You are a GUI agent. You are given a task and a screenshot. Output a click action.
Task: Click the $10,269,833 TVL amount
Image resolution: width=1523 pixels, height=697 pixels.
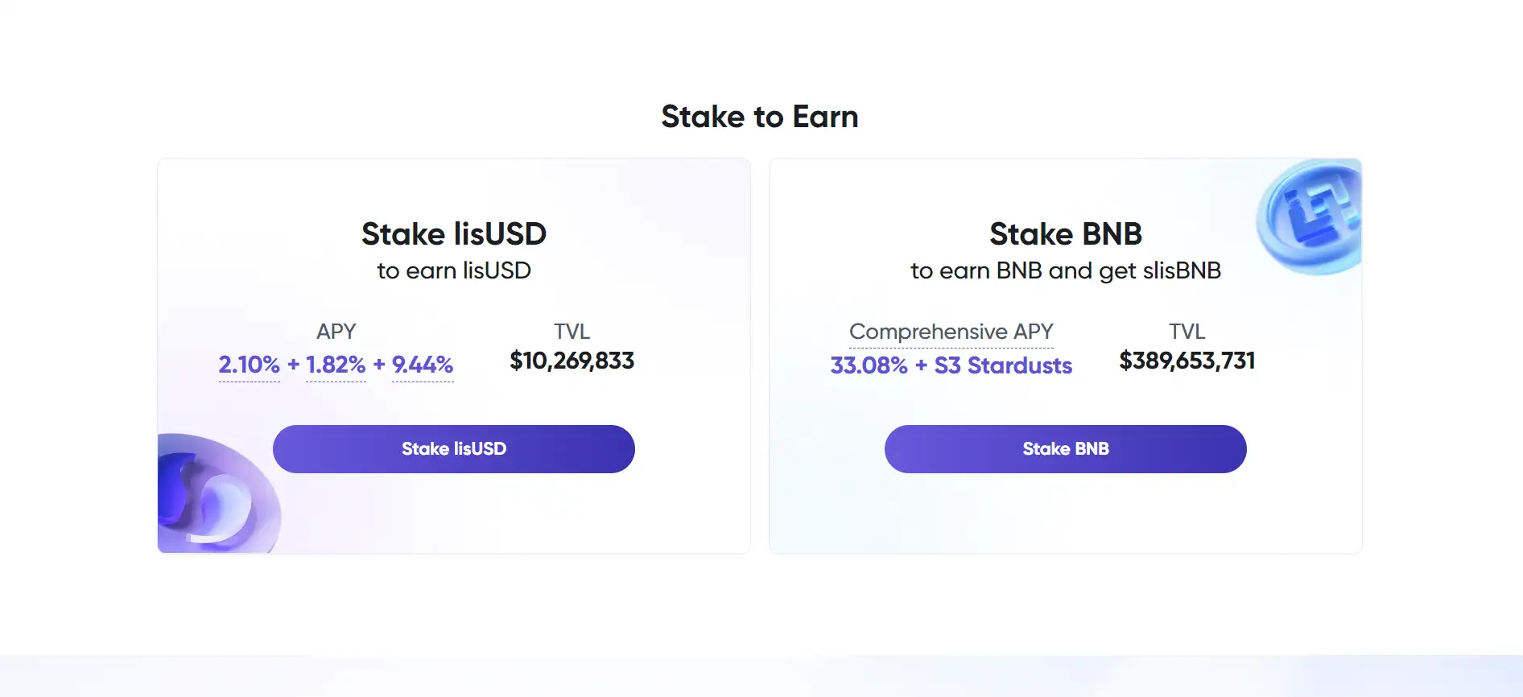[572, 361]
